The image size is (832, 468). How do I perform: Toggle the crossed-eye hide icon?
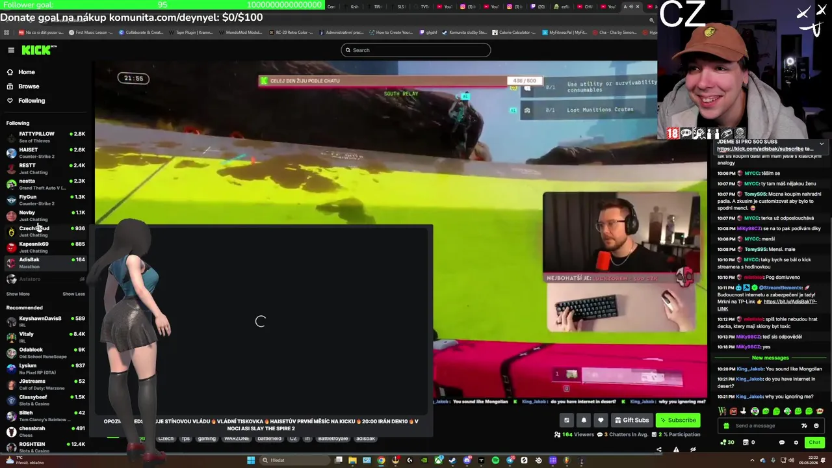click(693, 450)
